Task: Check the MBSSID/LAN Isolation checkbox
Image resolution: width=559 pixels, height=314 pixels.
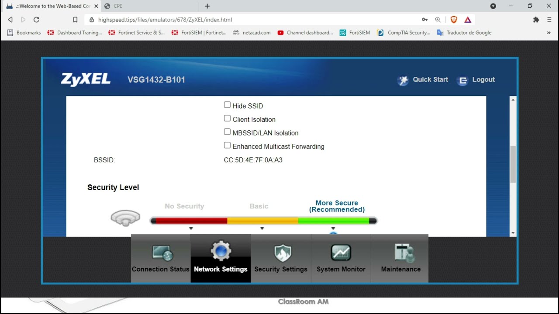Action: tap(227, 132)
